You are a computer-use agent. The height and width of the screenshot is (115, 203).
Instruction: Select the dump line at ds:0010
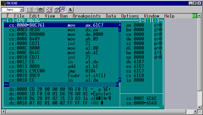(x=60, y=98)
